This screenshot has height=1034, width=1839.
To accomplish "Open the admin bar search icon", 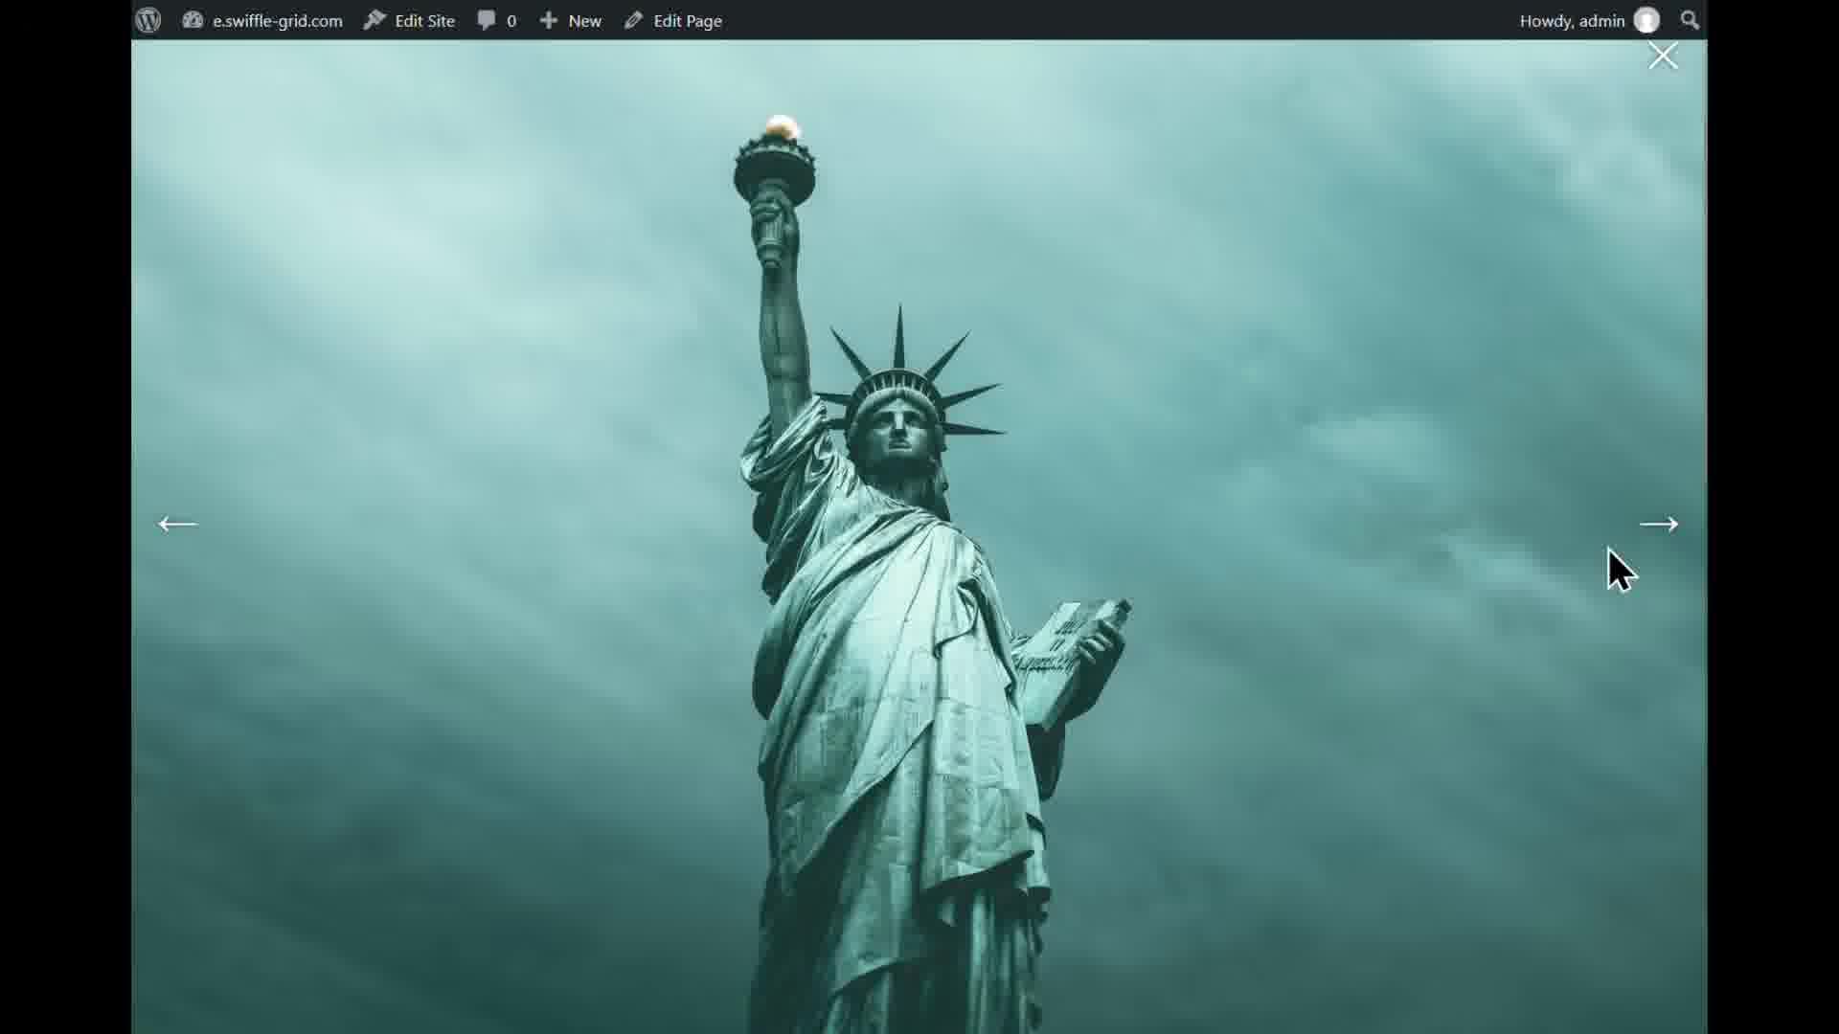I will point(1690,20).
